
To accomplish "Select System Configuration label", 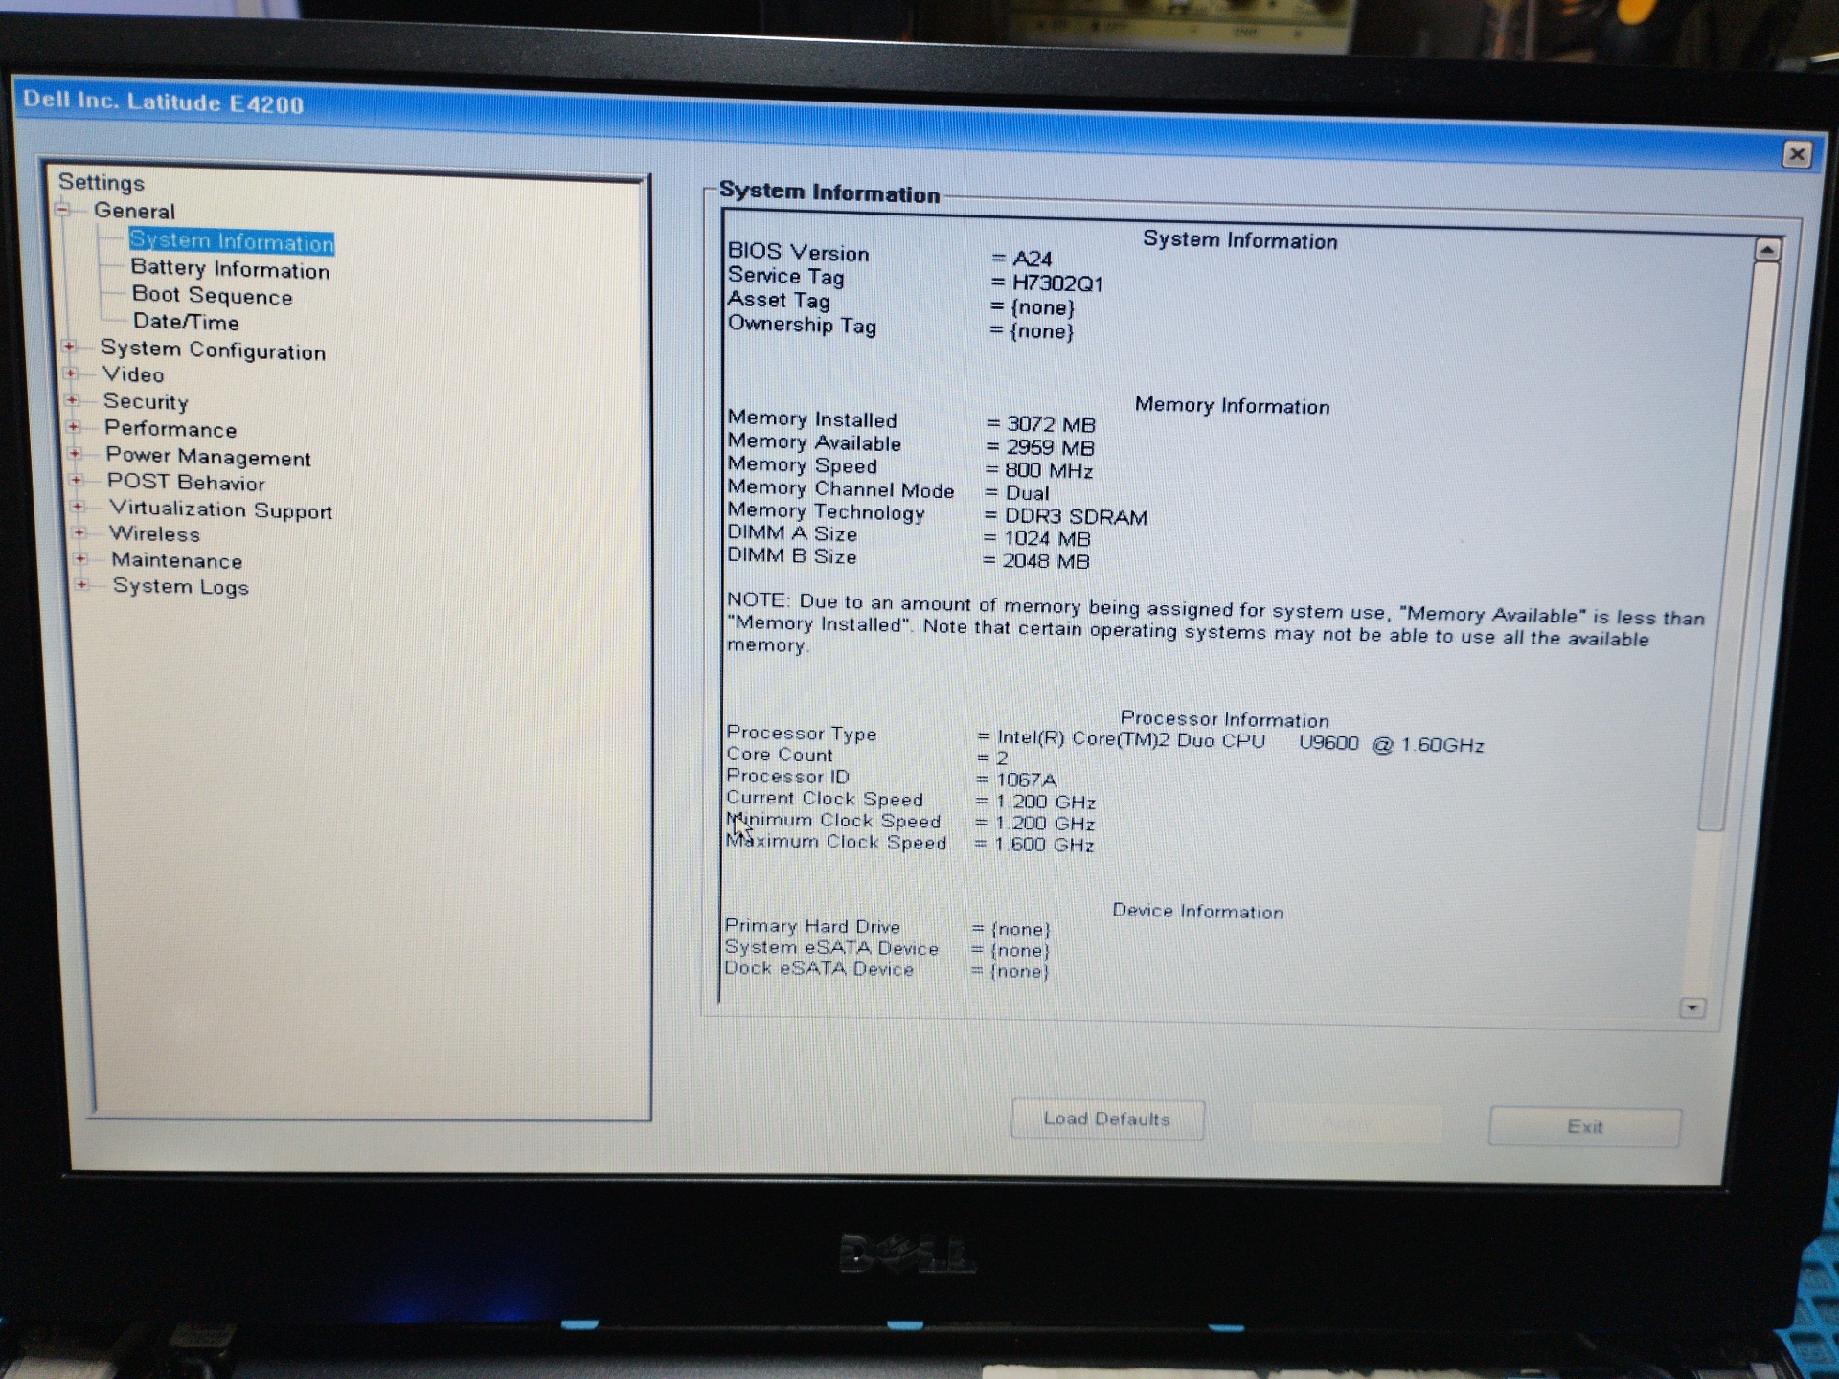I will [x=213, y=350].
